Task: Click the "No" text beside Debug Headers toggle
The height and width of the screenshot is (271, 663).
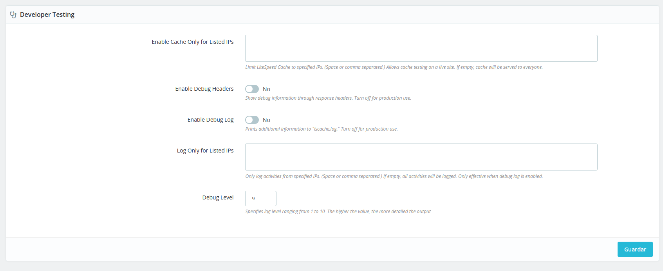Action: click(266, 89)
